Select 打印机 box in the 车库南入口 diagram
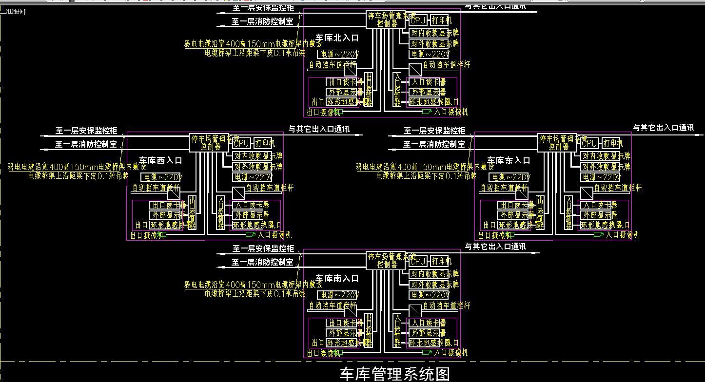 [x=440, y=261]
